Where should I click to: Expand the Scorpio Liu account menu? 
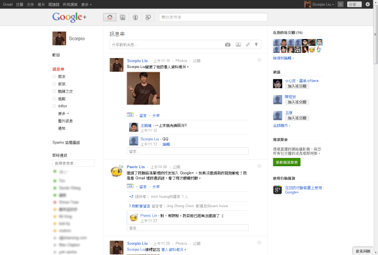tap(323, 4)
